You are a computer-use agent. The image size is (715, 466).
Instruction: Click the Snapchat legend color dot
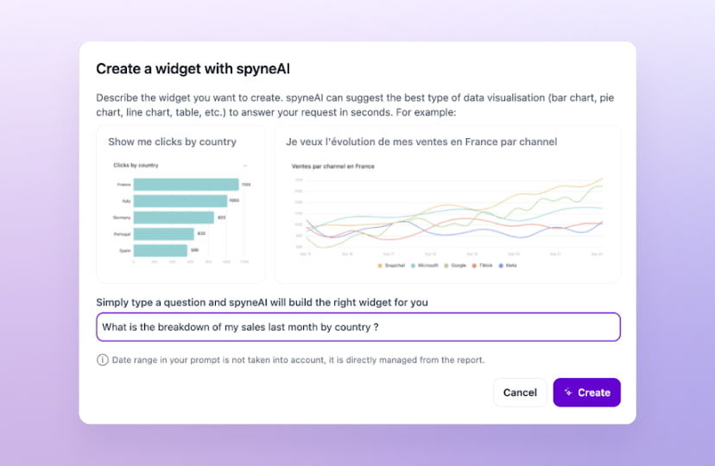380,266
